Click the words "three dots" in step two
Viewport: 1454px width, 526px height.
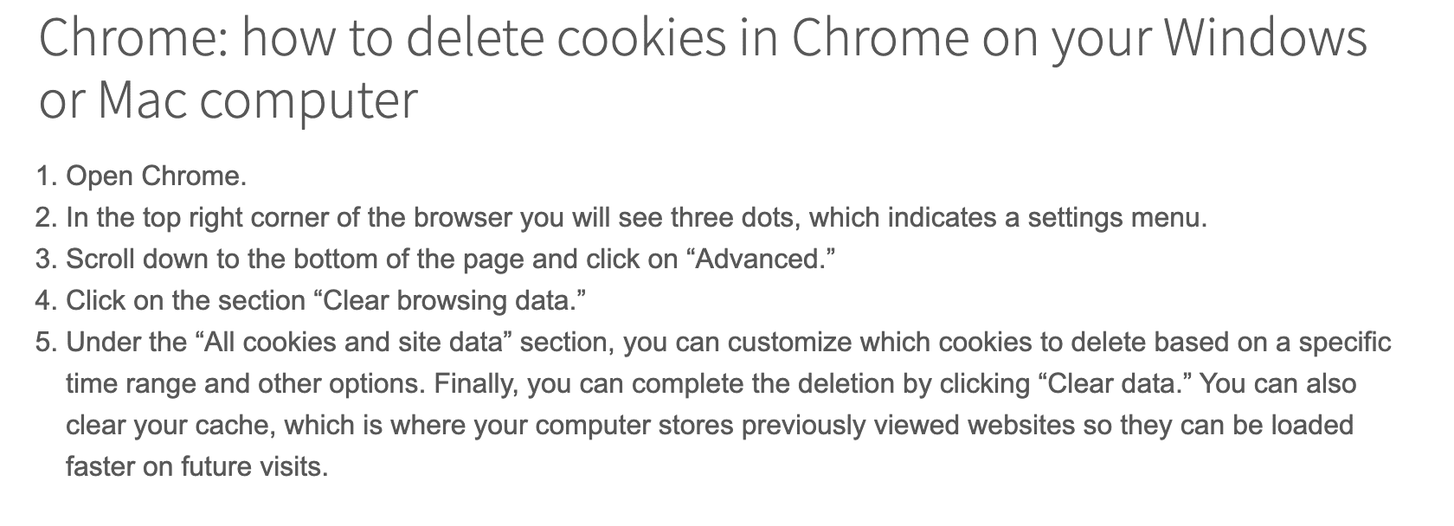click(735, 218)
